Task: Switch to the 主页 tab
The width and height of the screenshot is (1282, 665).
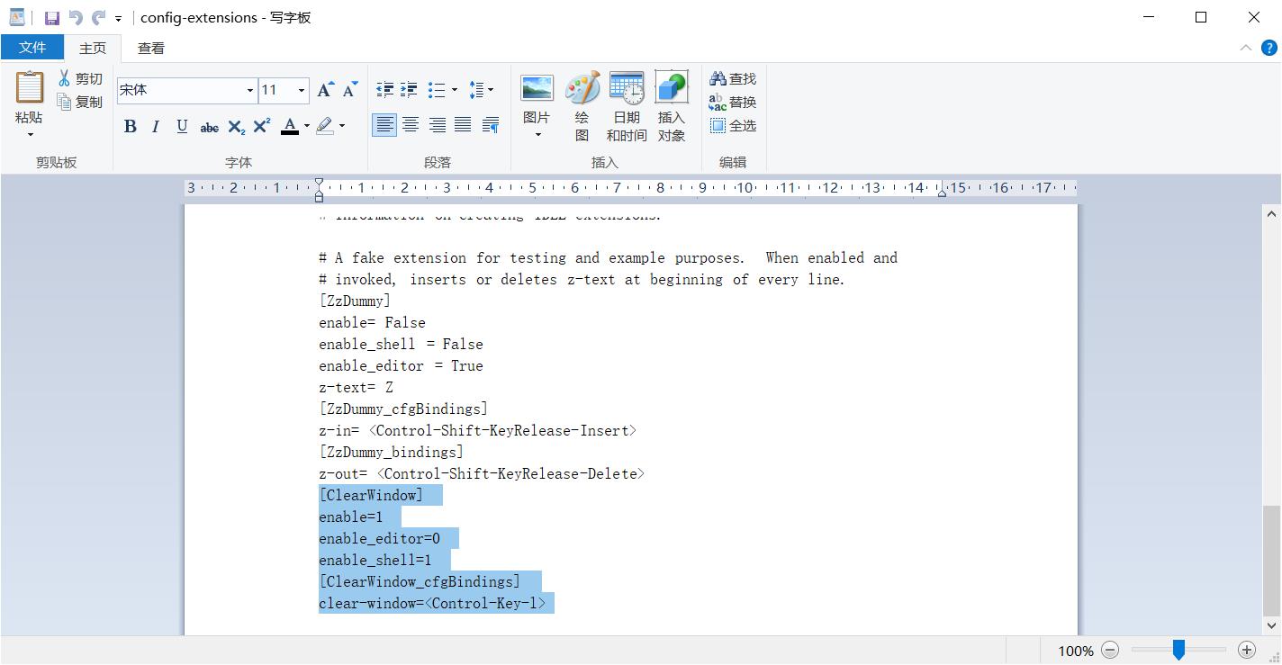Action: (x=93, y=48)
